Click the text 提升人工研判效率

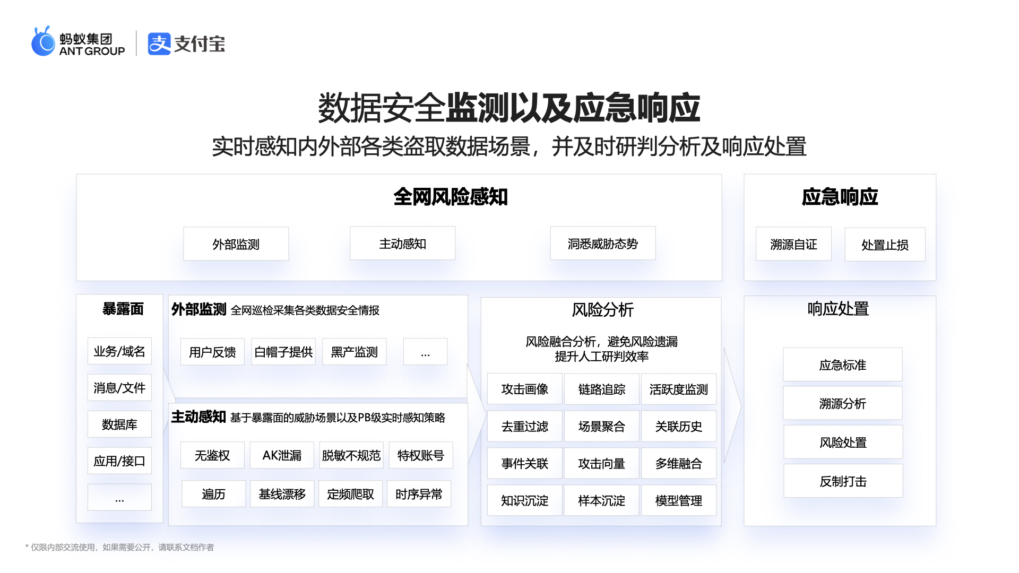601,356
